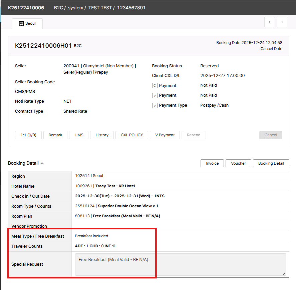Viewport: 296px width, 290px height.
Task: Click the hotel building icon on Seoul tab
Action: pyautogui.click(x=21, y=24)
